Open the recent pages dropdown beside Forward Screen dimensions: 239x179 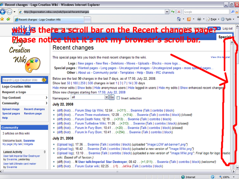click(x=15, y=12)
